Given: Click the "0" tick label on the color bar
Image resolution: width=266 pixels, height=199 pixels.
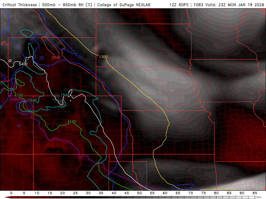Looking at the screenshot, I should 11,193.
